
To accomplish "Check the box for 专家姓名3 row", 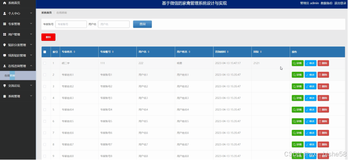I will pyautogui.click(x=45, y=98).
